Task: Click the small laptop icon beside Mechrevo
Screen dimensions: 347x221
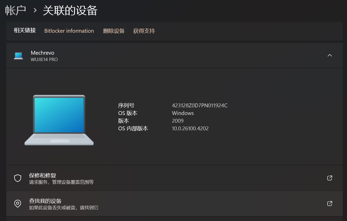Action: [18, 56]
